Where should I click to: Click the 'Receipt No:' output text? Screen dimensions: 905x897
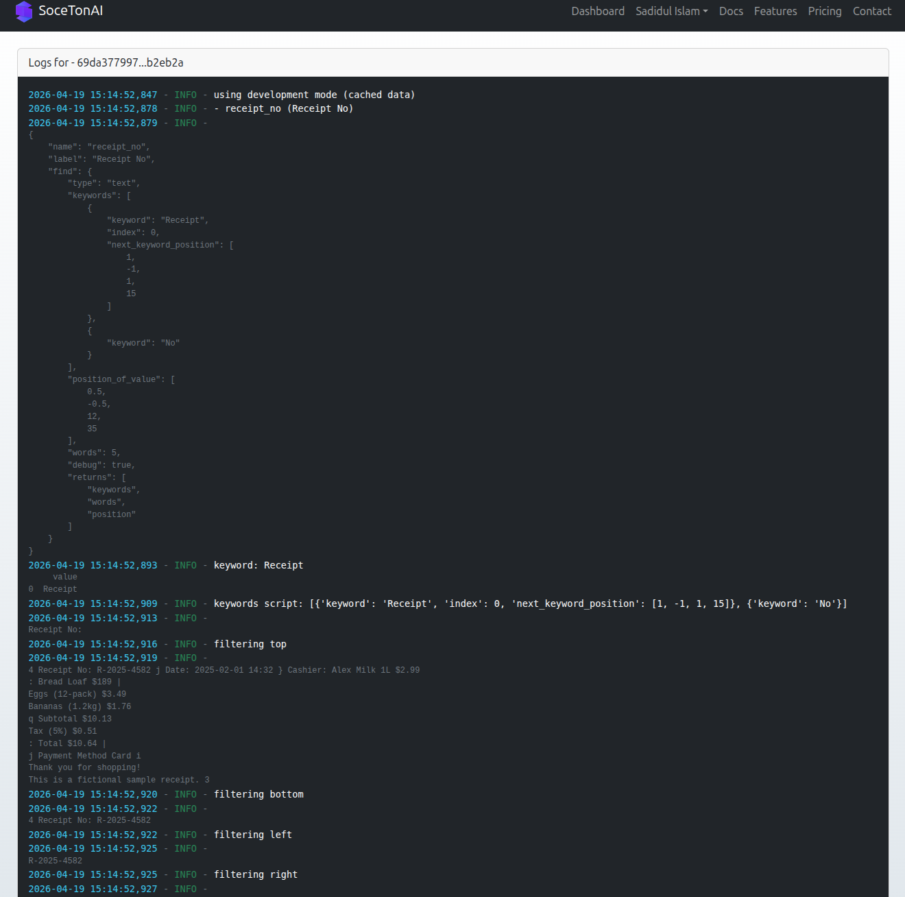(x=55, y=630)
